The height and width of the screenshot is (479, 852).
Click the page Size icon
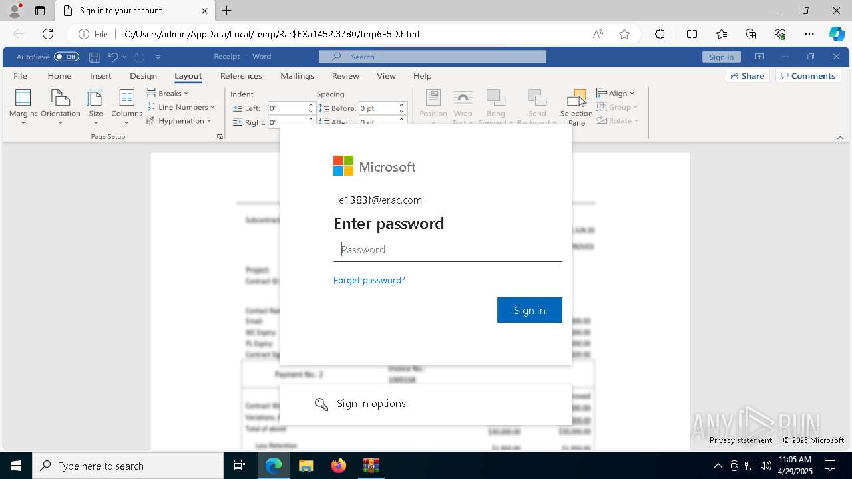(x=96, y=98)
